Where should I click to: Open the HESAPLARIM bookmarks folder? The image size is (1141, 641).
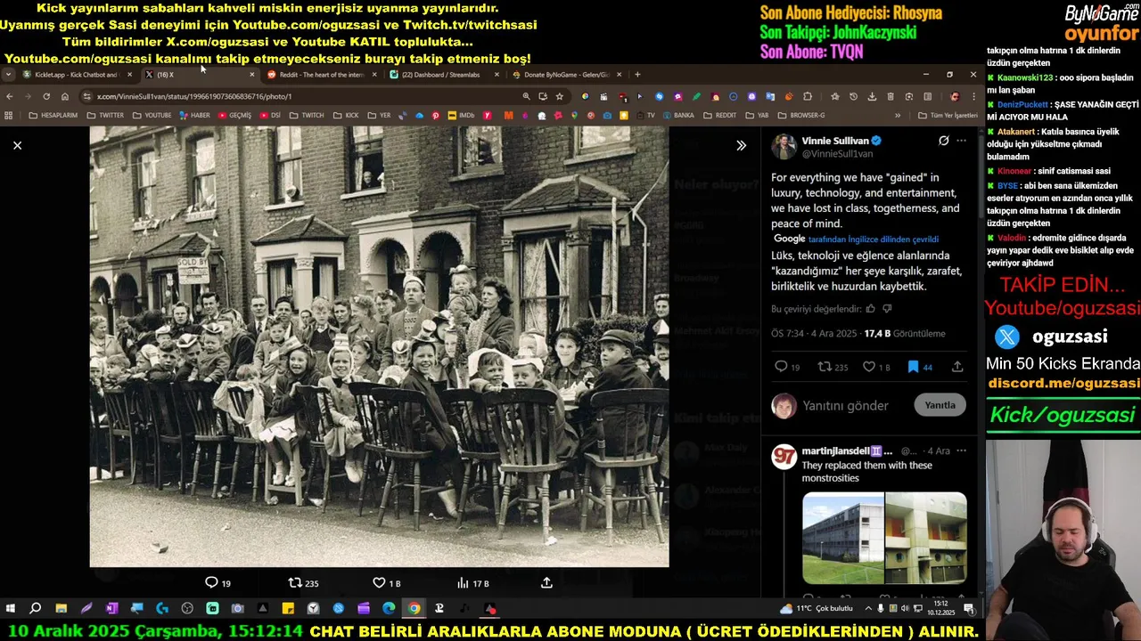click(x=53, y=116)
